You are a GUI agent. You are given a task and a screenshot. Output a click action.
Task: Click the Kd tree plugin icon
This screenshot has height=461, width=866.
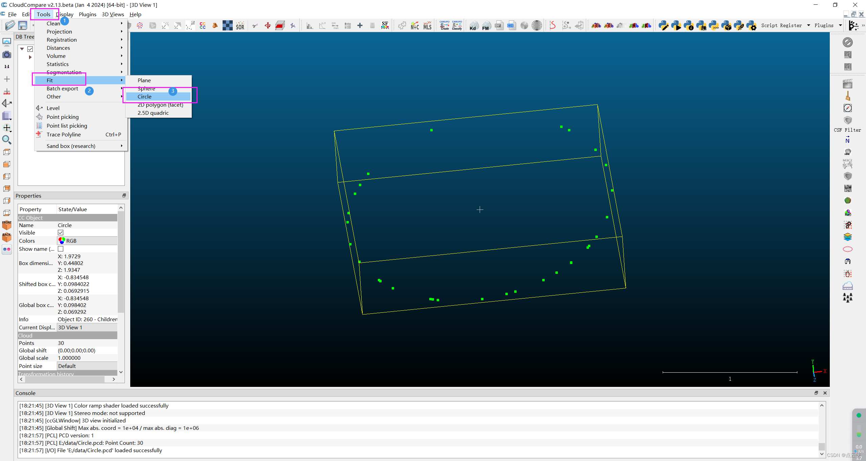pyautogui.click(x=474, y=25)
